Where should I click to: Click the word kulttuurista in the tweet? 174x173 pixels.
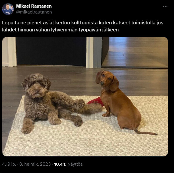(85, 23)
